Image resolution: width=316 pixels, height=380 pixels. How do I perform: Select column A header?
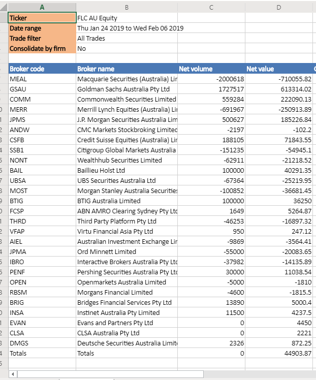[42, 7]
